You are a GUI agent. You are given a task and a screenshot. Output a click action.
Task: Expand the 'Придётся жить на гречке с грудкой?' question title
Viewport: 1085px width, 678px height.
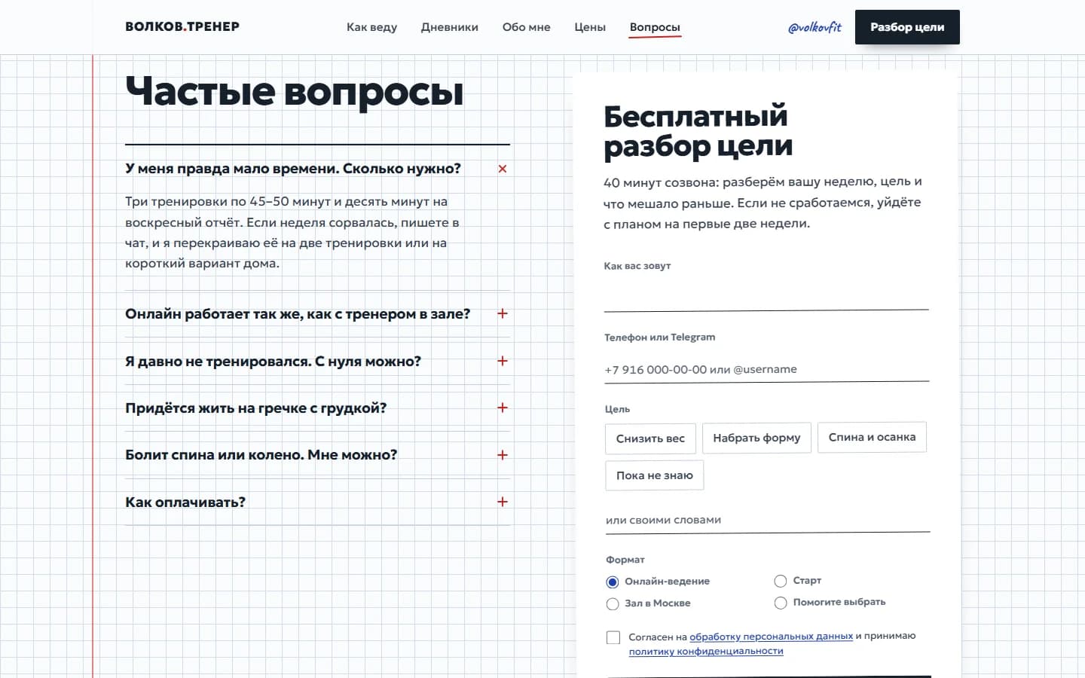(x=255, y=408)
